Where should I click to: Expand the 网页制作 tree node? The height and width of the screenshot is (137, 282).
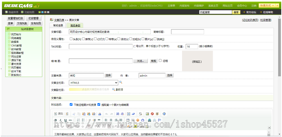pos(9,34)
